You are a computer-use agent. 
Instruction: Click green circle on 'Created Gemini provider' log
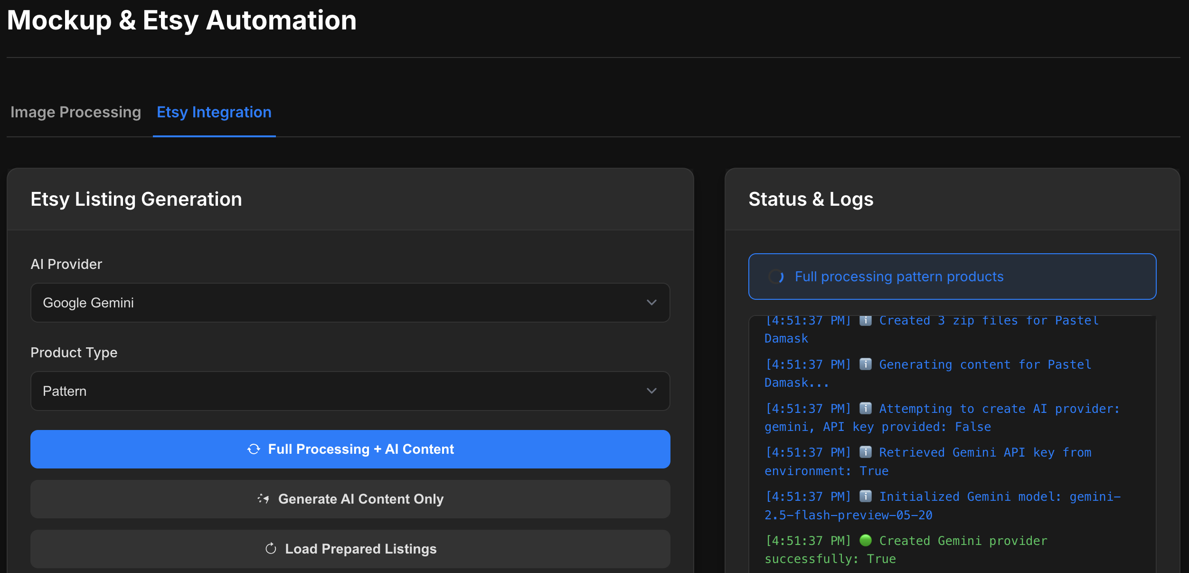866,540
